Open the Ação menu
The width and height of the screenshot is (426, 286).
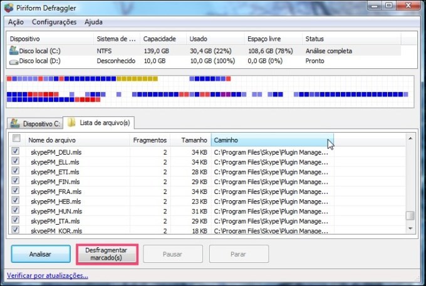coord(16,22)
